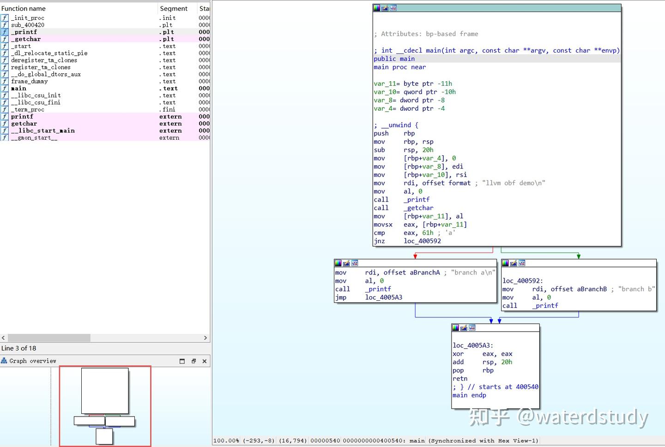
Task: Click edit icon on loc_4005A3 block header
Action: click(x=464, y=328)
